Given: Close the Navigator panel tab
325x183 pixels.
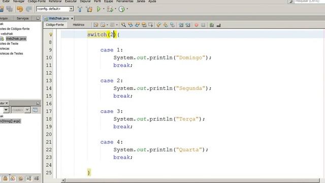Looking at the screenshot, I should click(7, 103).
